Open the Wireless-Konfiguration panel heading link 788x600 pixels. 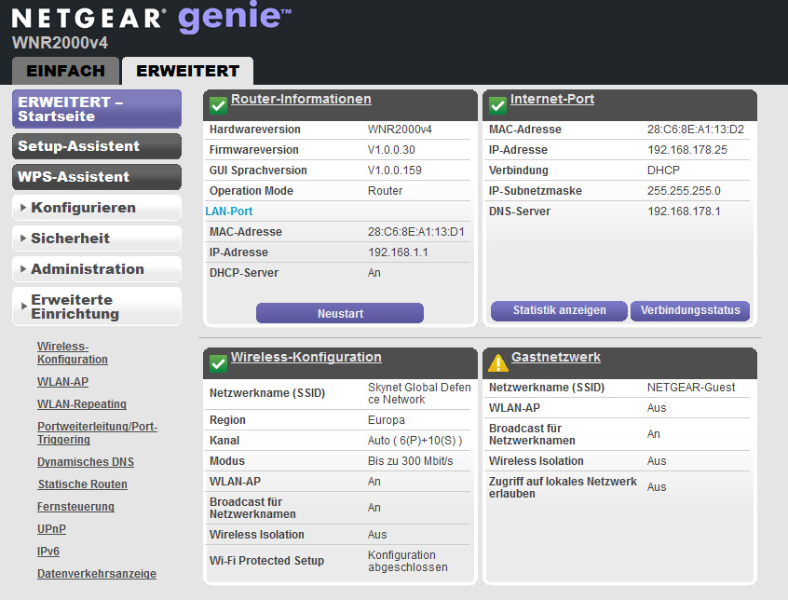pos(306,357)
